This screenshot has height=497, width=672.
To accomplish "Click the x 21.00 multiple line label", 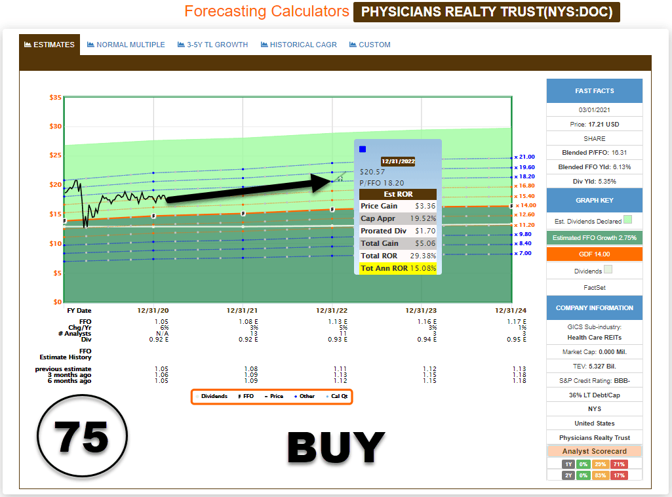I will point(524,157).
